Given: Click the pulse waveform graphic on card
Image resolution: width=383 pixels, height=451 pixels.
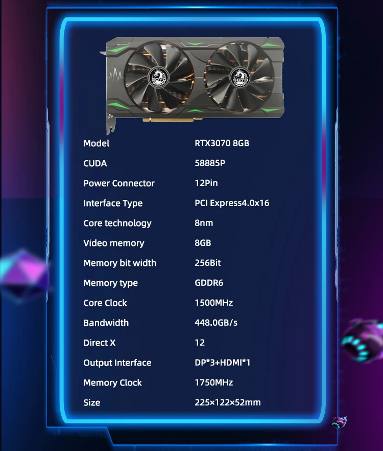Looking at the screenshot, I should point(115,74).
